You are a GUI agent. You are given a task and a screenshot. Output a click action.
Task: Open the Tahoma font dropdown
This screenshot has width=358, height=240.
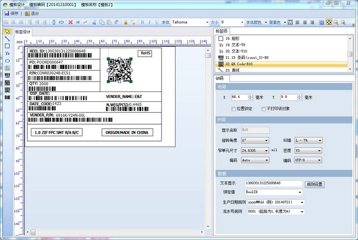click(207, 22)
